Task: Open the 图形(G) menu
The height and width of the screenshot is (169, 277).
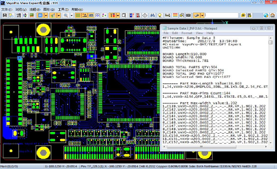Action: click(49, 10)
